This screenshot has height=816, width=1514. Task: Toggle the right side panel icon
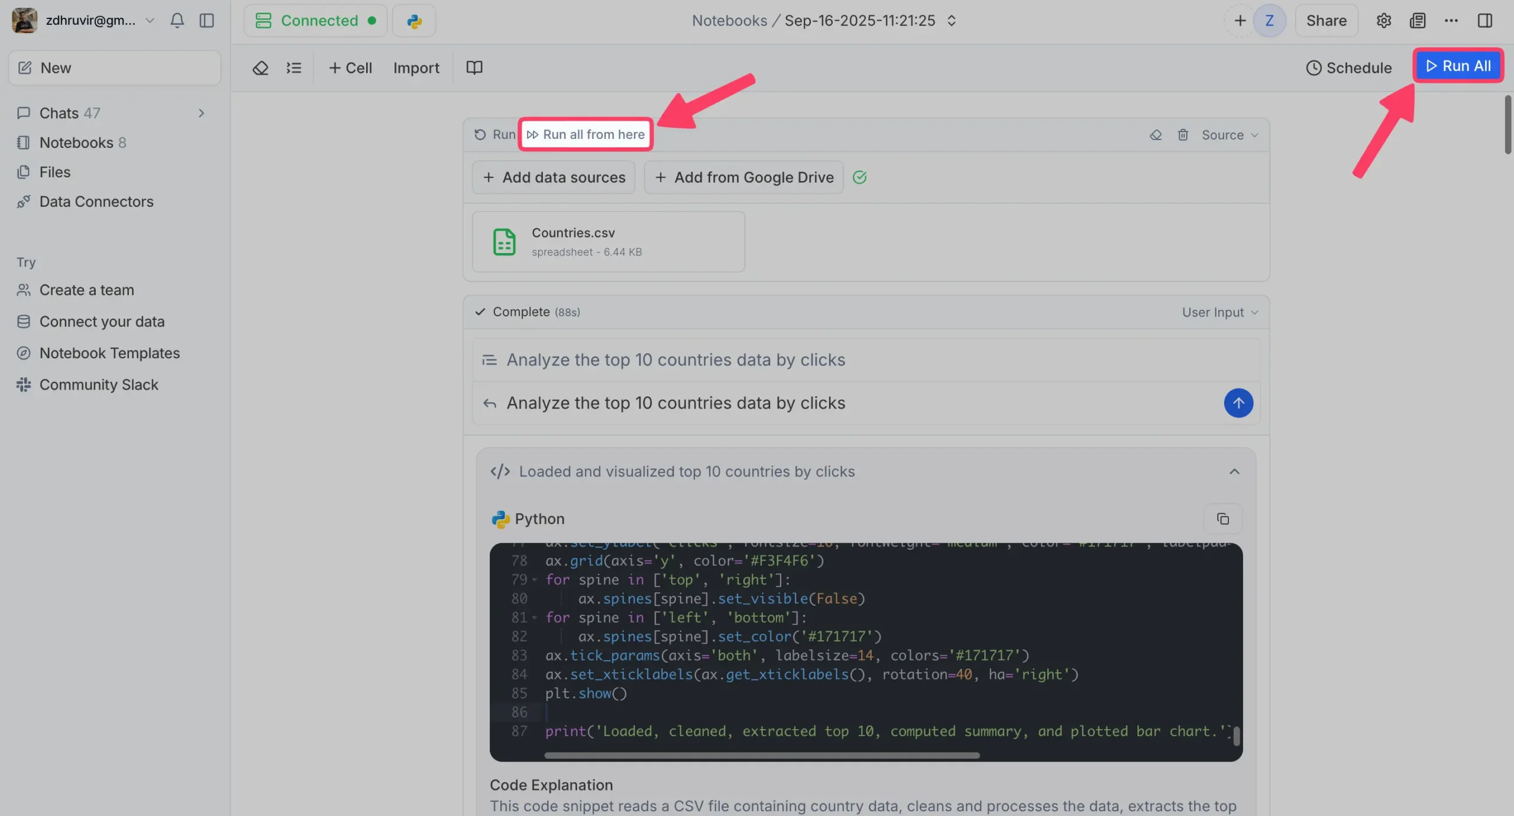pos(1484,21)
